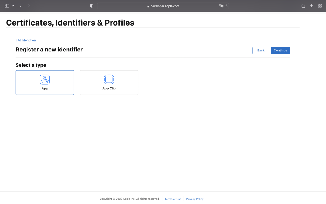
Task: Reload the page with refresh icon
Action: pos(226,6)
